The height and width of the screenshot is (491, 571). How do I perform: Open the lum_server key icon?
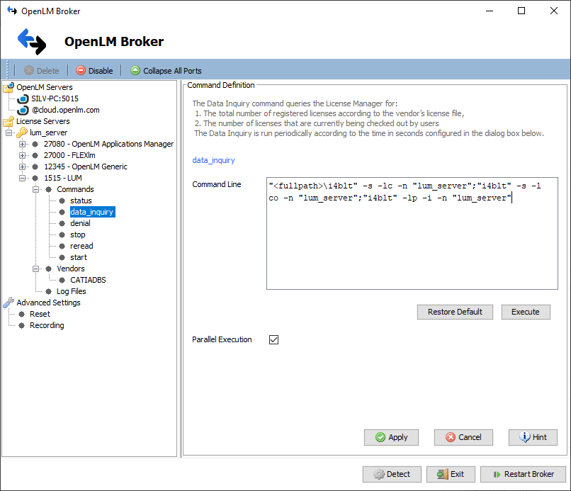click(x=21, y=132)
